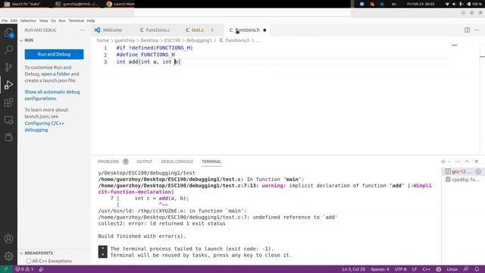Image resolution: width=485 pixels, height=273 pixels.
Task: Open the Desktop breadcrumb folder
Action: coord(149,40)
